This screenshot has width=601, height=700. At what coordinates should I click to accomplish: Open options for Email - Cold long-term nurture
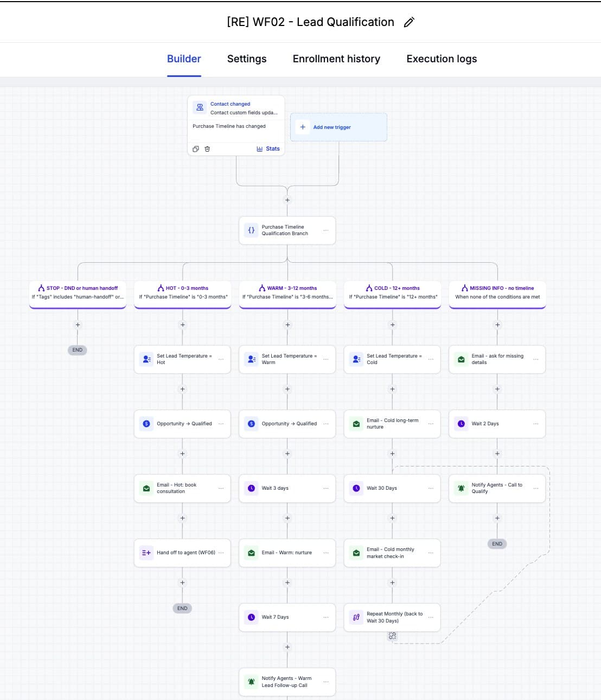click(x=431, y=424)
